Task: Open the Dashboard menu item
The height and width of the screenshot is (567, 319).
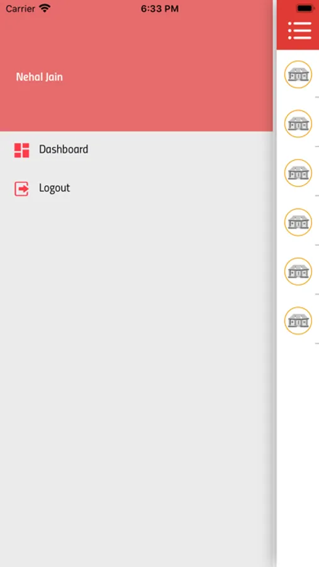Action: [136, 150]
